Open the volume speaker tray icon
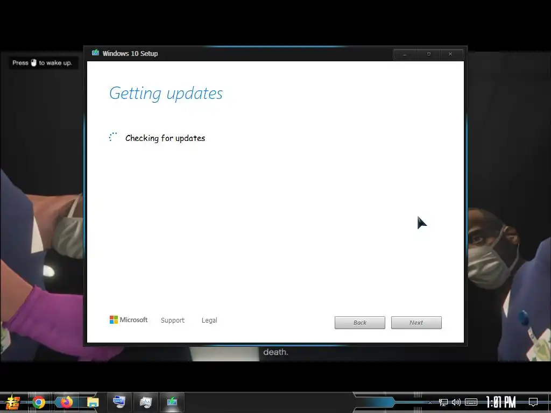Viewport: 551px width, 413px height. pyautogui.click(x=456, y=402)
